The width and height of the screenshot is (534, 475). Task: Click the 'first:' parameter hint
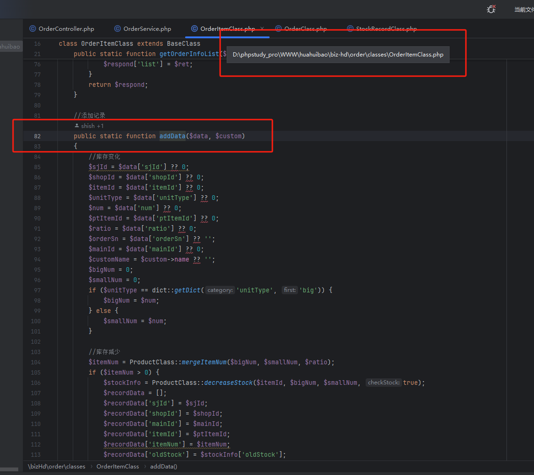(290, 290)
